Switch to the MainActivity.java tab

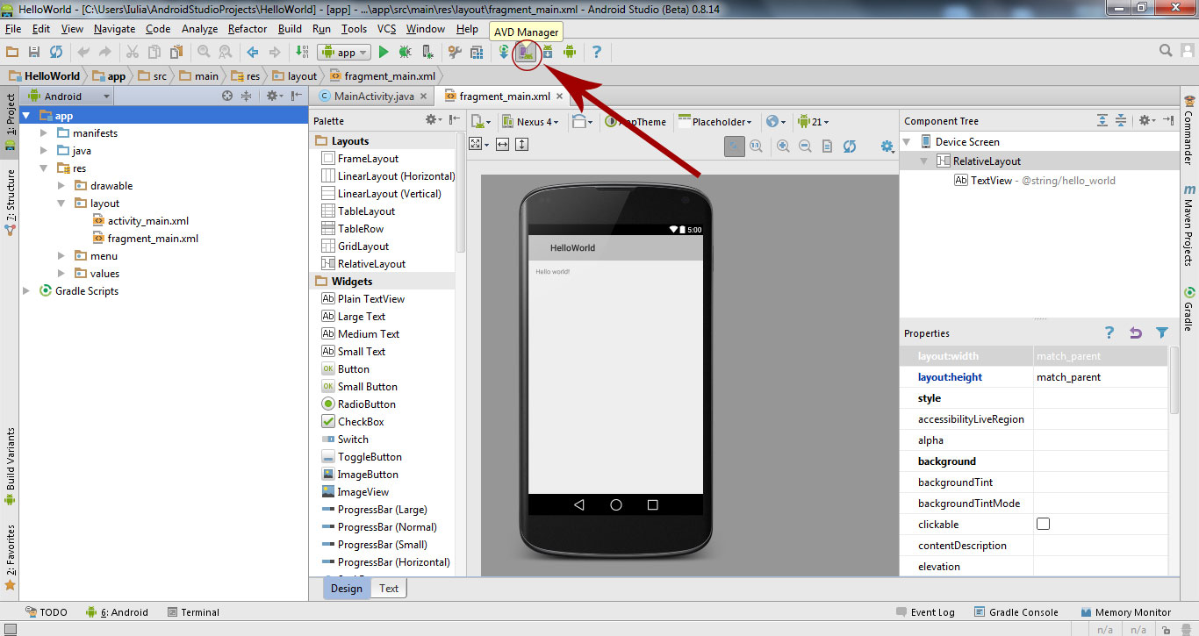pos(373,96)
